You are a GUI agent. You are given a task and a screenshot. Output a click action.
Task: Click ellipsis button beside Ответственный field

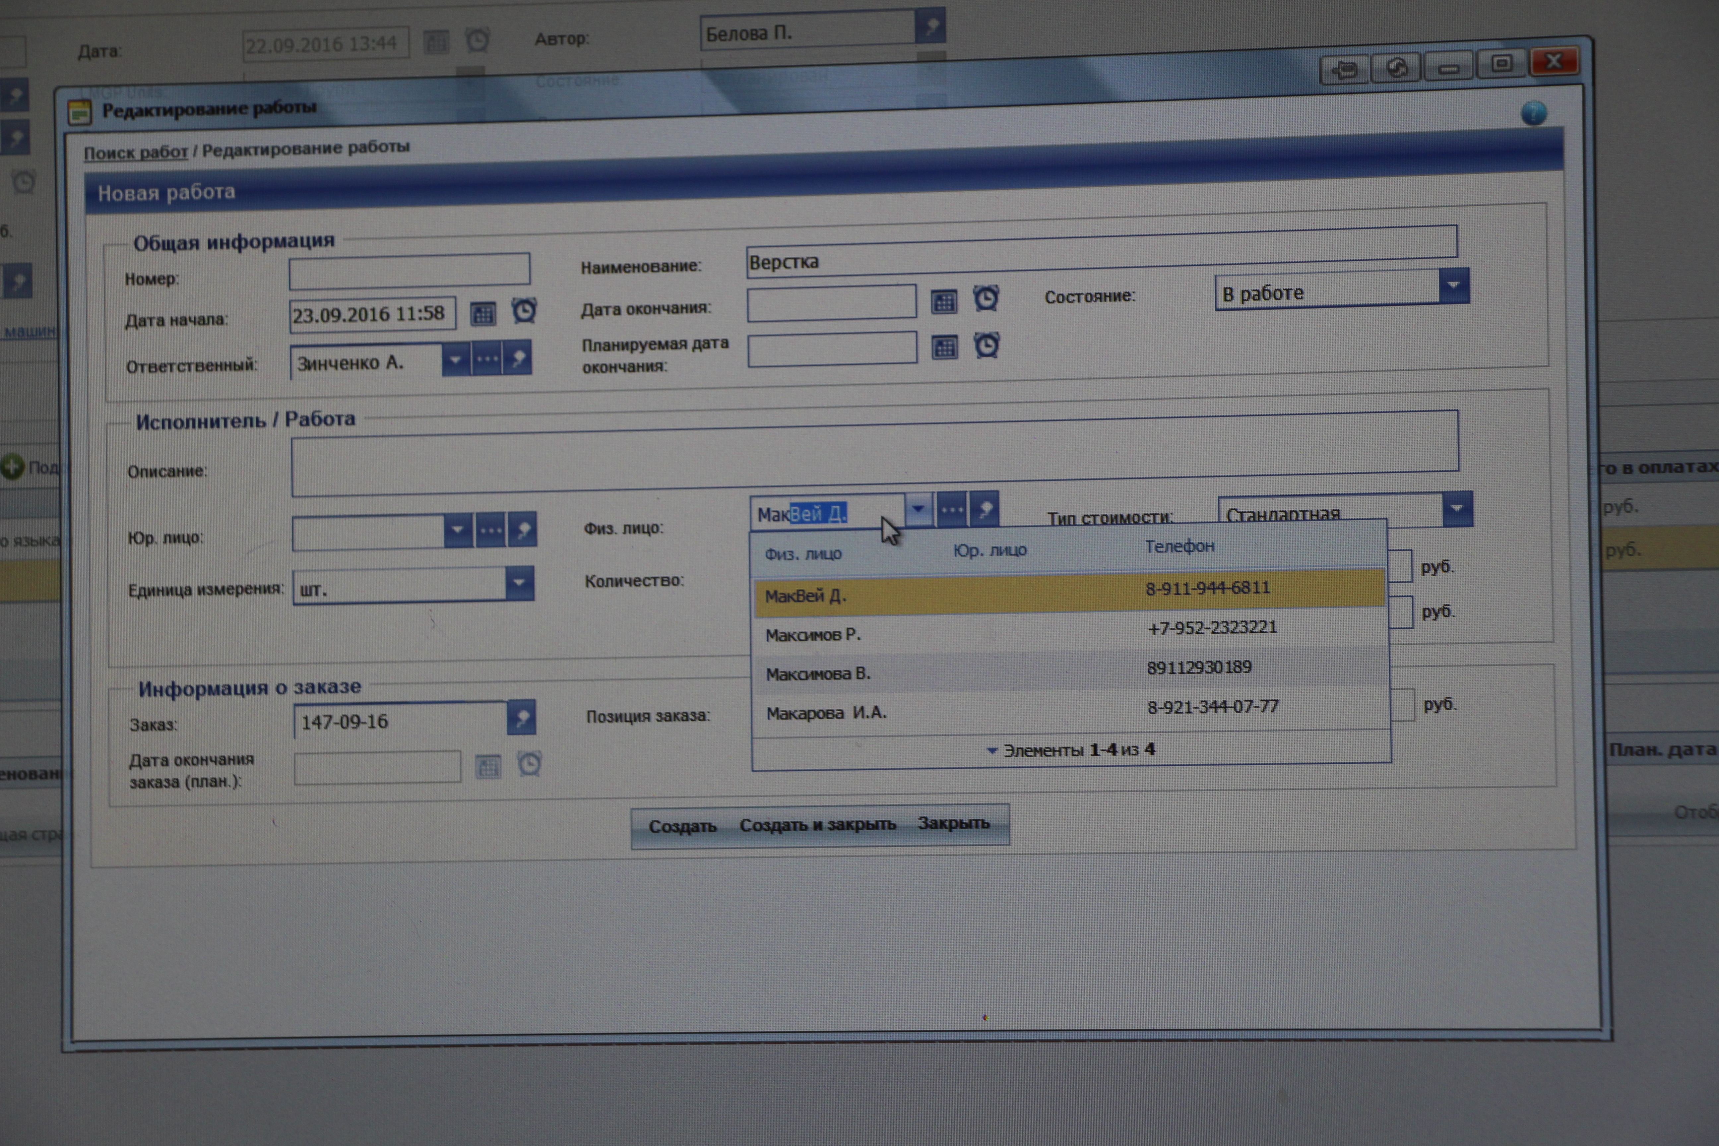[x=487, y=359]
